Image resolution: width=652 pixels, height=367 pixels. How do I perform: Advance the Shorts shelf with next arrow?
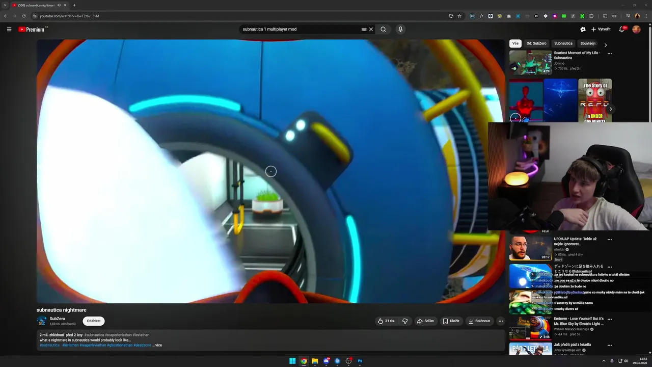coord(610,109)
